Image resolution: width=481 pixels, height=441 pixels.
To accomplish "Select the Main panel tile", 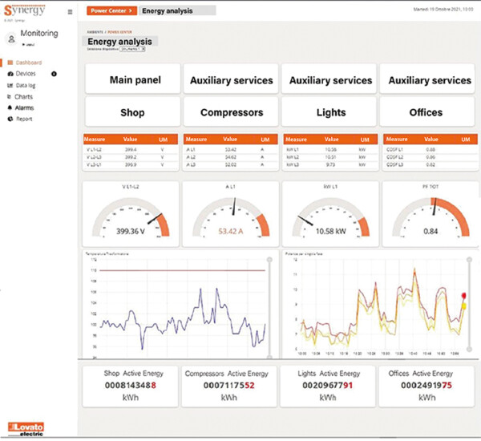I will point(135,80).
